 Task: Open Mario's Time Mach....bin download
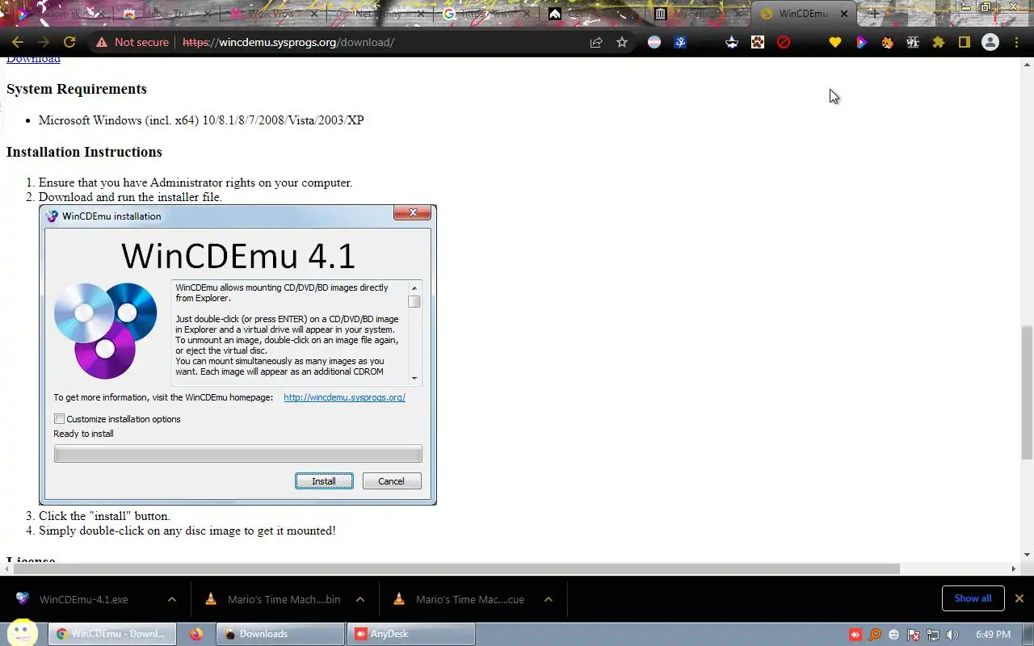pyautogui.click(x=284, y=599)
